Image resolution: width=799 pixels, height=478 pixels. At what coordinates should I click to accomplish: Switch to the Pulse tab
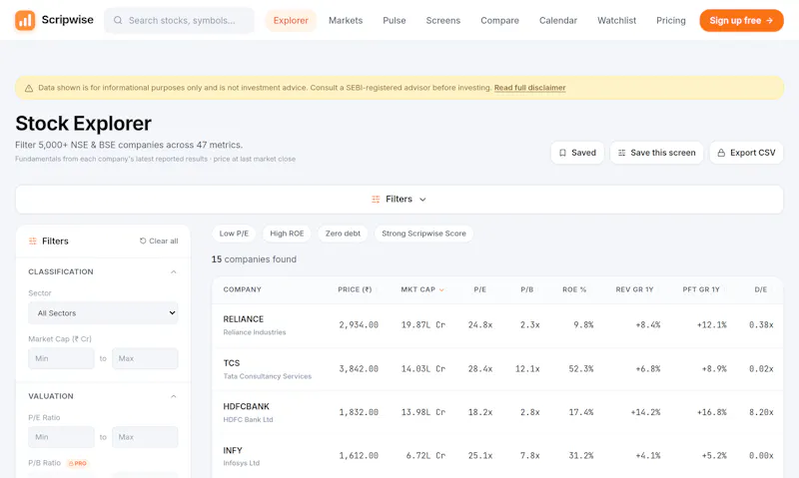[395, 20]
